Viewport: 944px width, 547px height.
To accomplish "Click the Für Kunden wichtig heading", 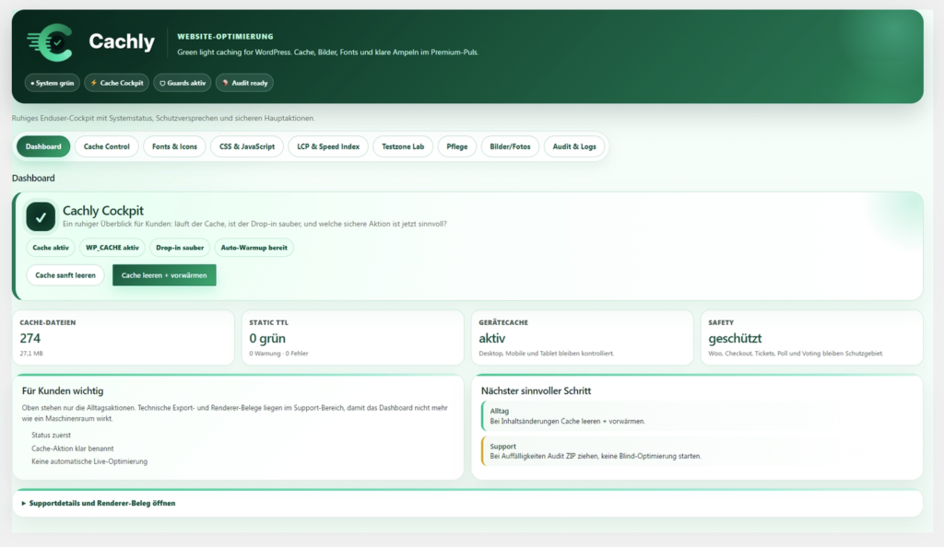I will [x=63, y=390].
